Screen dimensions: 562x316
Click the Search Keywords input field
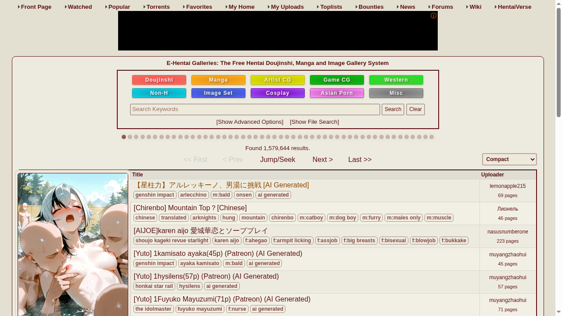255,109
